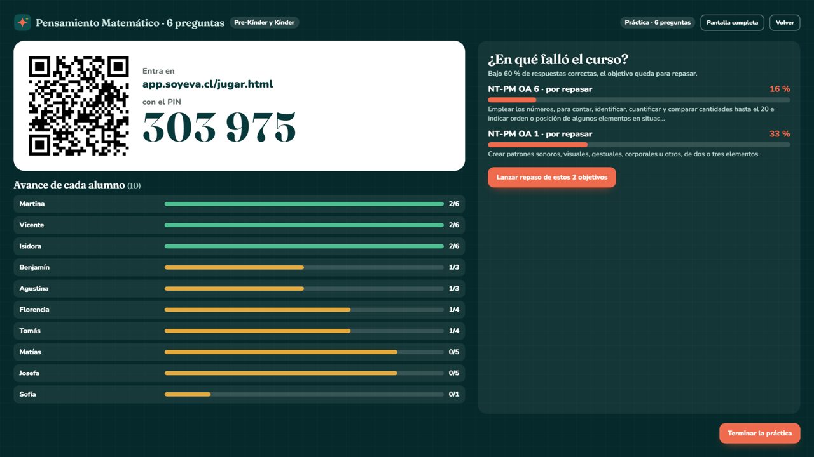Click the ¿En qué falló el curso? heading

click(x=558, y=60)
